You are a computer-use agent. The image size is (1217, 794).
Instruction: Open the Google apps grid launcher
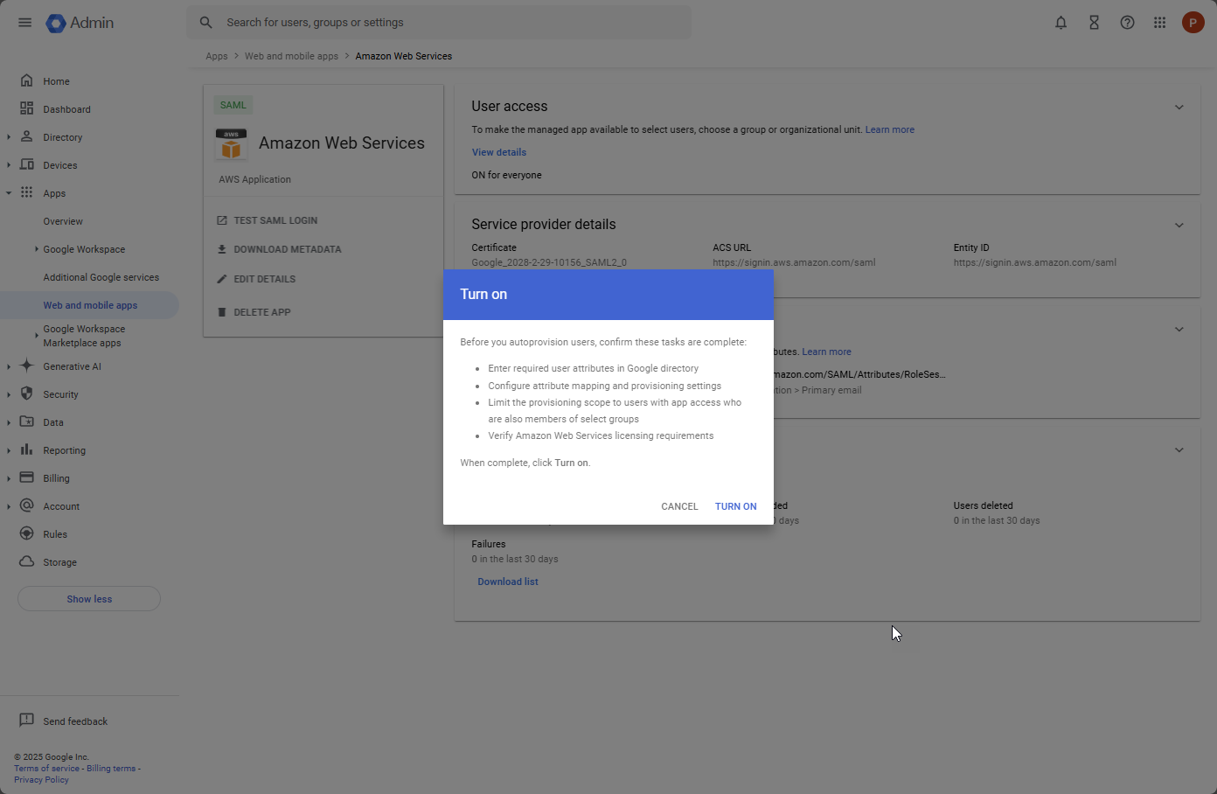[x=1159, y=23]
